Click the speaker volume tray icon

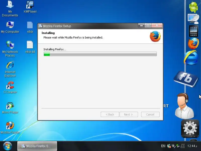[173, 146]
